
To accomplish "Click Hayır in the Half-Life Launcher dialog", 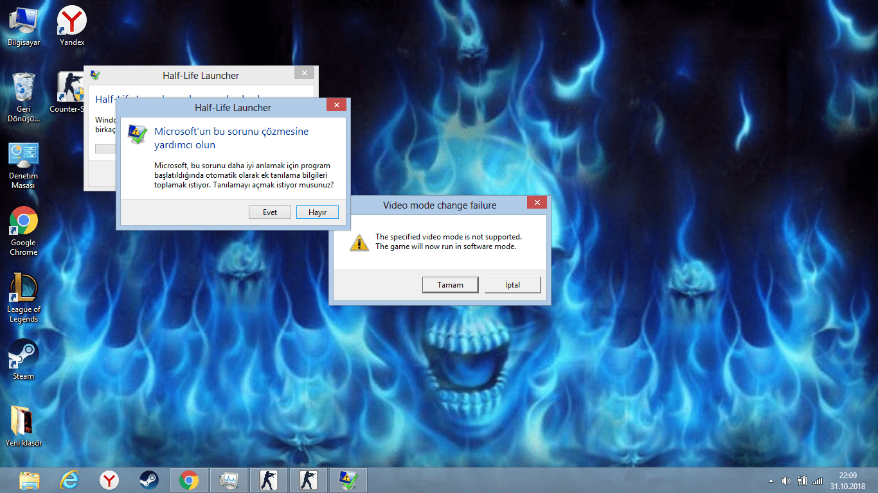I will point(318,212).
